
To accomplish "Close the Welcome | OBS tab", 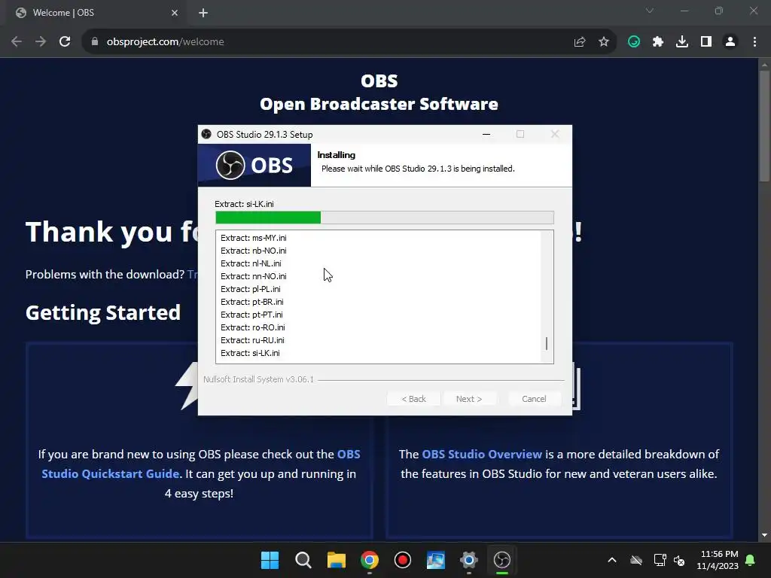I will pos(175,13).
